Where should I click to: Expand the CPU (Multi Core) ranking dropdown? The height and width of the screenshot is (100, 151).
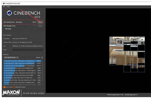(11, 57)
